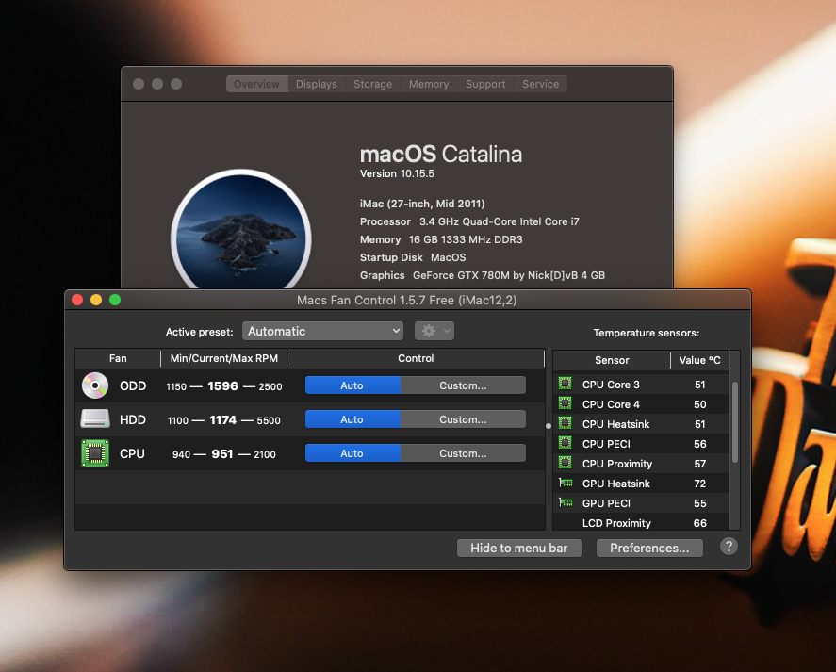Click the CPU Core 3 sensor chip icon

coord(566,384)
